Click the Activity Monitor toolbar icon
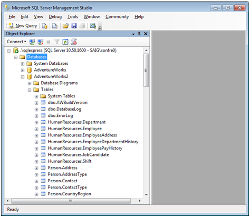This screenshot has height=217, width=250. click(93, 26)
